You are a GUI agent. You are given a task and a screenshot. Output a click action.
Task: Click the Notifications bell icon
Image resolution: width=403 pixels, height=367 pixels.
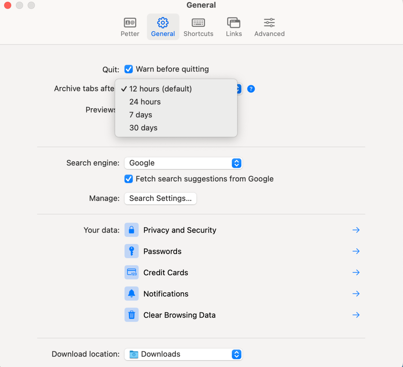(x=131, y=294)
